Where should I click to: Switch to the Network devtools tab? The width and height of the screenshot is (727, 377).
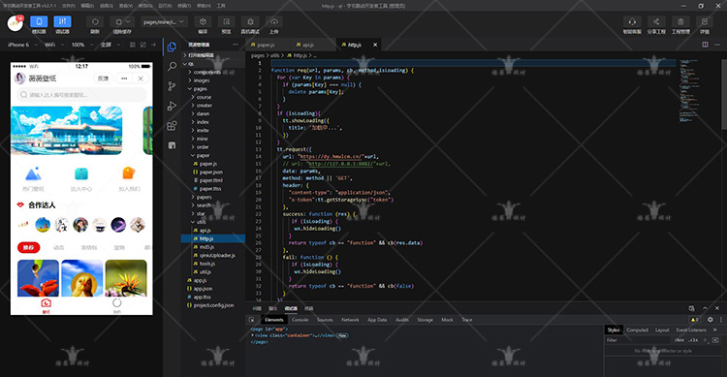click(x=350, y=320)
